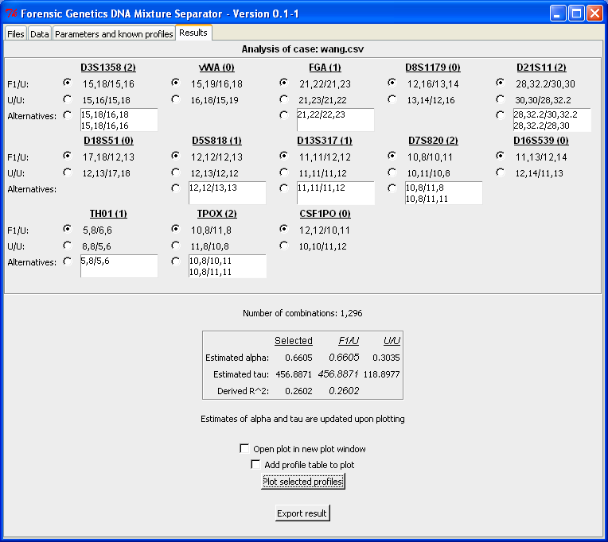This screenshot has height=542, width=608.
Task: Choose Alternatives radio for D7S820
Action: pyautogui.click(x=392, y=188)
